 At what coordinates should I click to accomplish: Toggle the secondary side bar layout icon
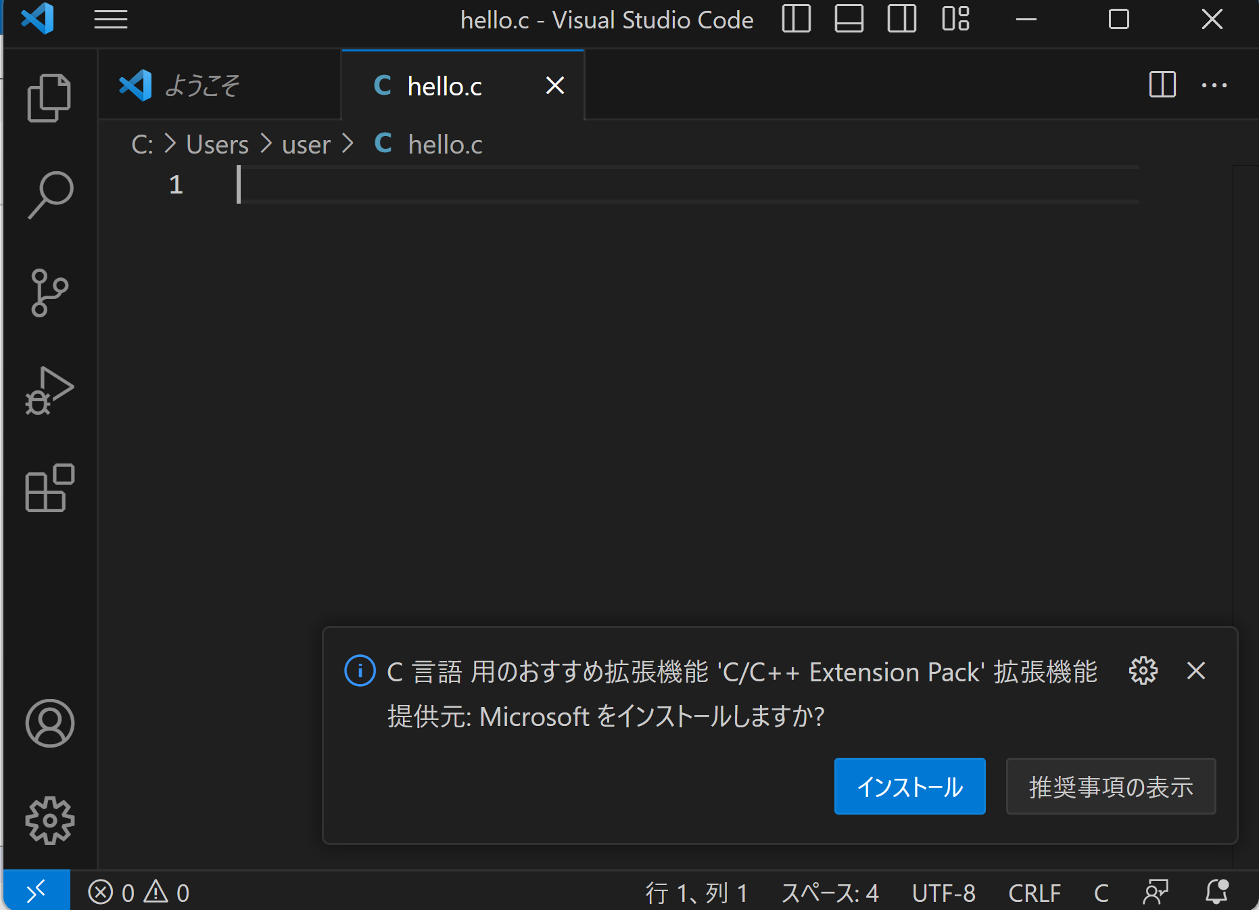[x=902, y=19]
